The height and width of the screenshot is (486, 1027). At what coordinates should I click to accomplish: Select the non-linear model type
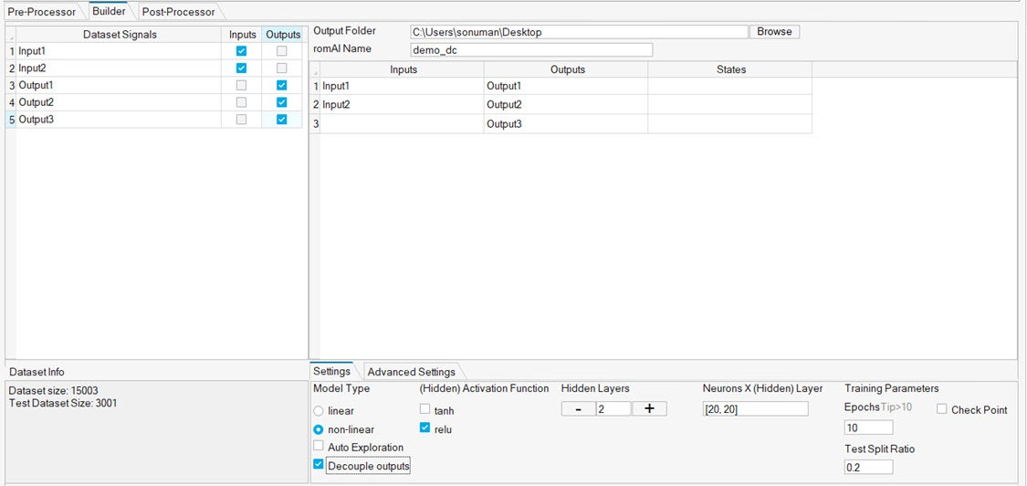(318, 429)
